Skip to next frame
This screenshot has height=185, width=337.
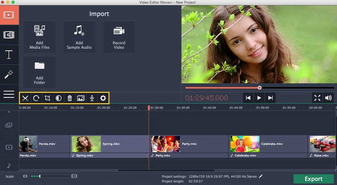270,98
